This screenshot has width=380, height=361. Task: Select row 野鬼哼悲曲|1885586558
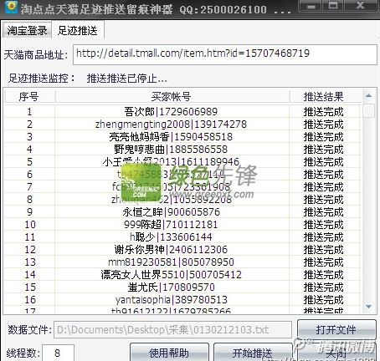point(182,150)
